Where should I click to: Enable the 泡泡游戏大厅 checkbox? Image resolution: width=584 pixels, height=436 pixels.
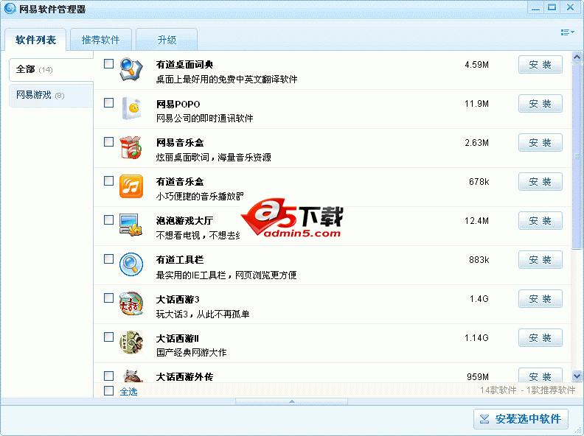pos(108,220)
